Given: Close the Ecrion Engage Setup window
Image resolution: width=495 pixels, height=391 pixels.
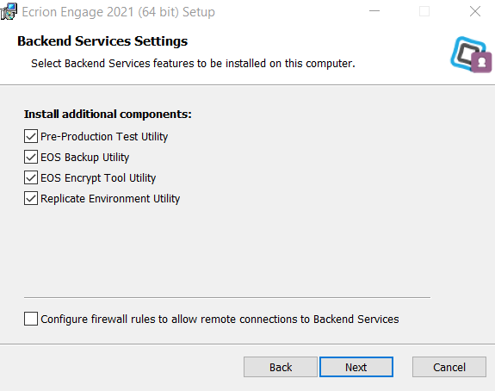Looking at the screenshot, I should (x=475, y=12).
